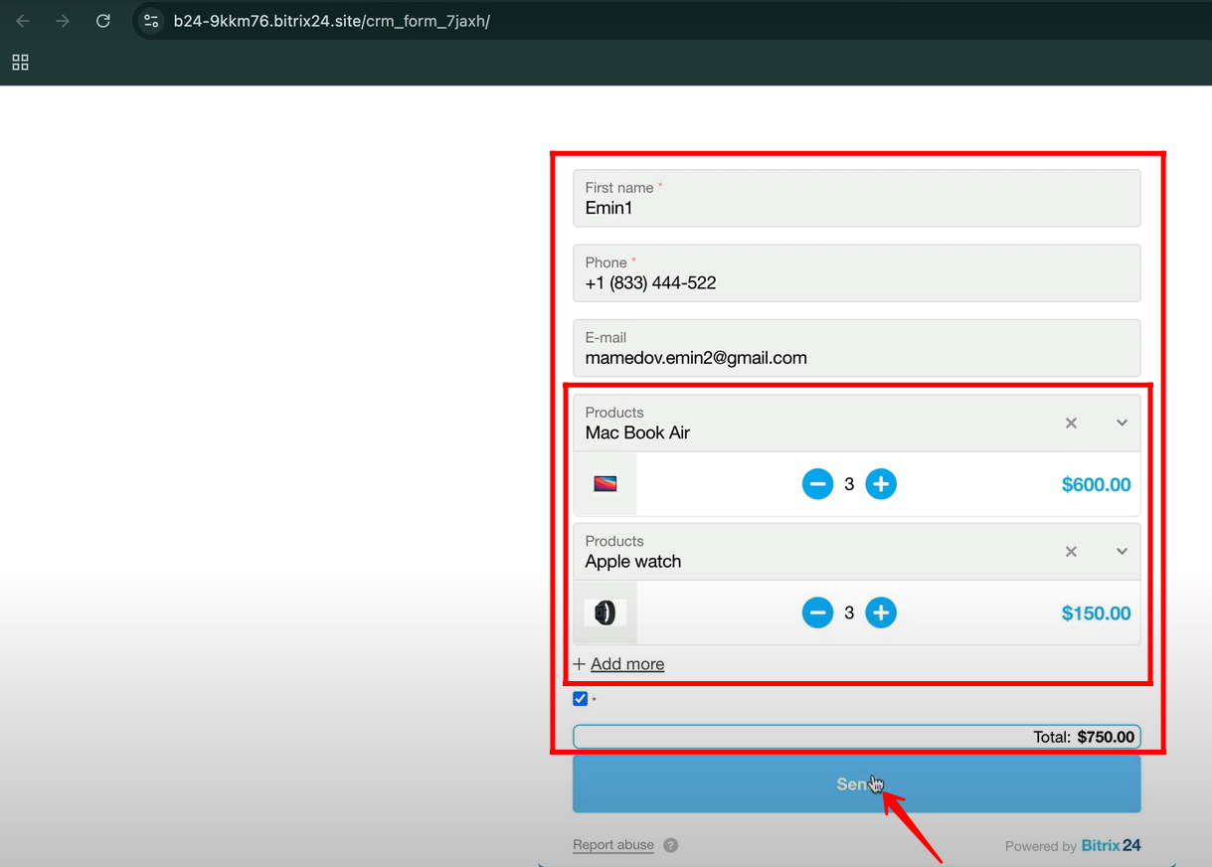Expand the Mac Book Air product dropdown

(1122, 423)
